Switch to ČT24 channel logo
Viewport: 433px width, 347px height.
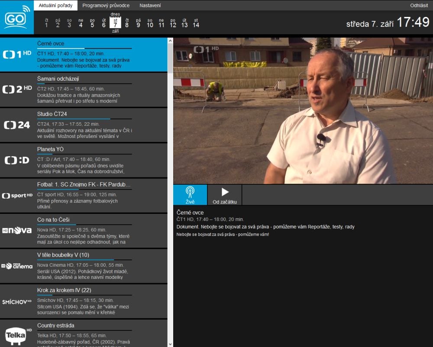(x=17, y=125)
